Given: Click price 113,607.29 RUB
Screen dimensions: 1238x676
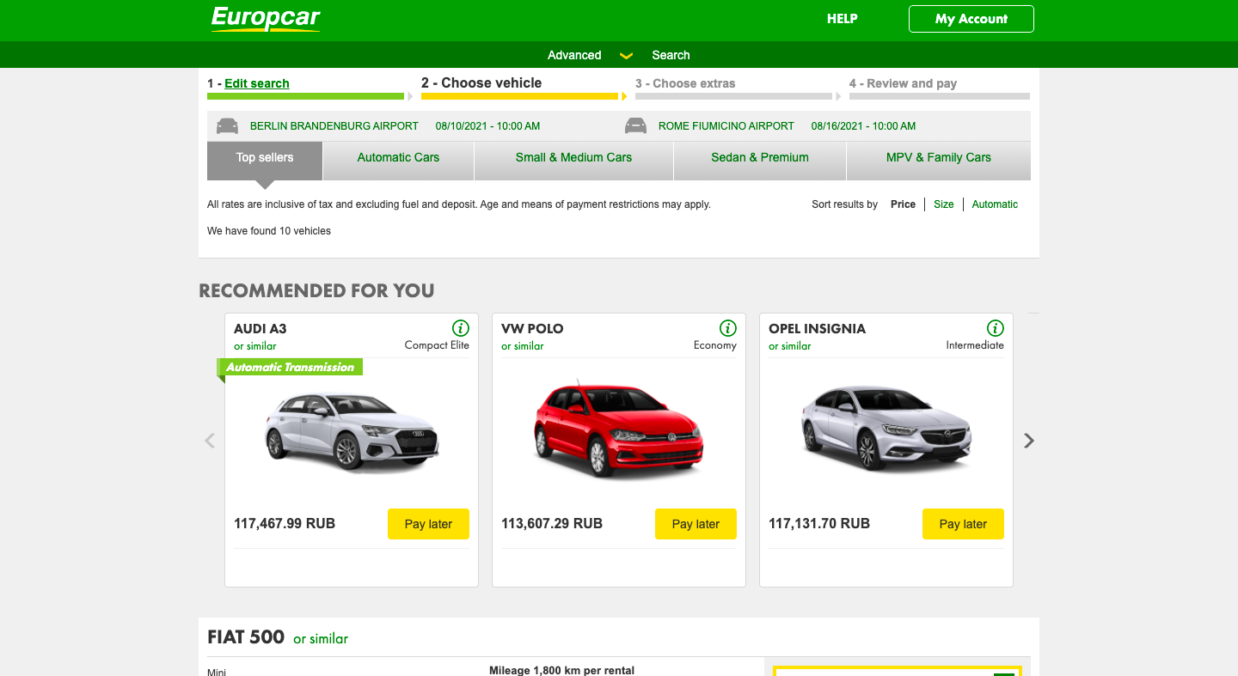Looking at the screenshot, I should (x=552, y=523).
